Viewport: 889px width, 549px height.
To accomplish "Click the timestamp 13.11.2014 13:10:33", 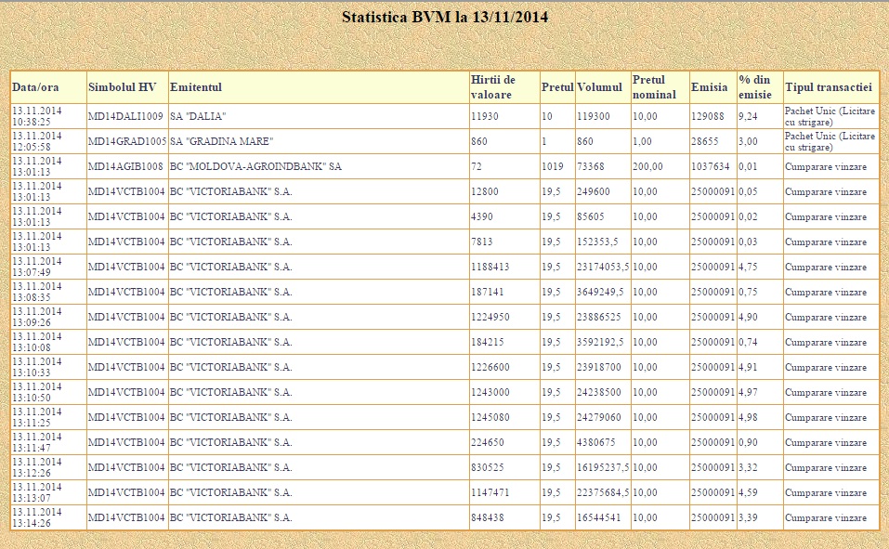I will point(37,367).
